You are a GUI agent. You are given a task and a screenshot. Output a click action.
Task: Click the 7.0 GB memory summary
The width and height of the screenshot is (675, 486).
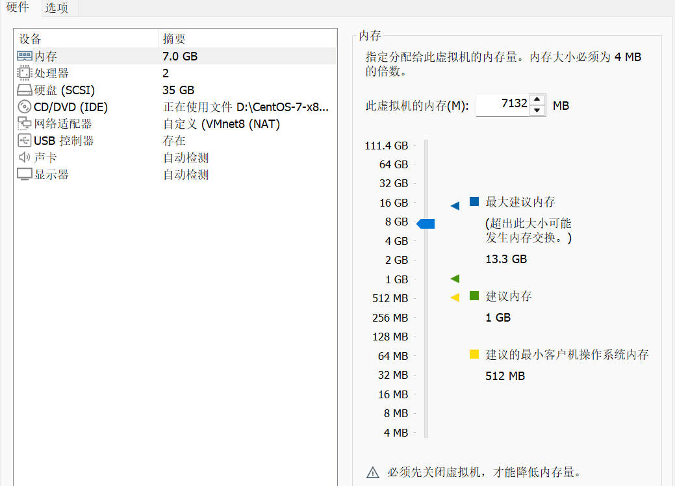click(180, 56)
